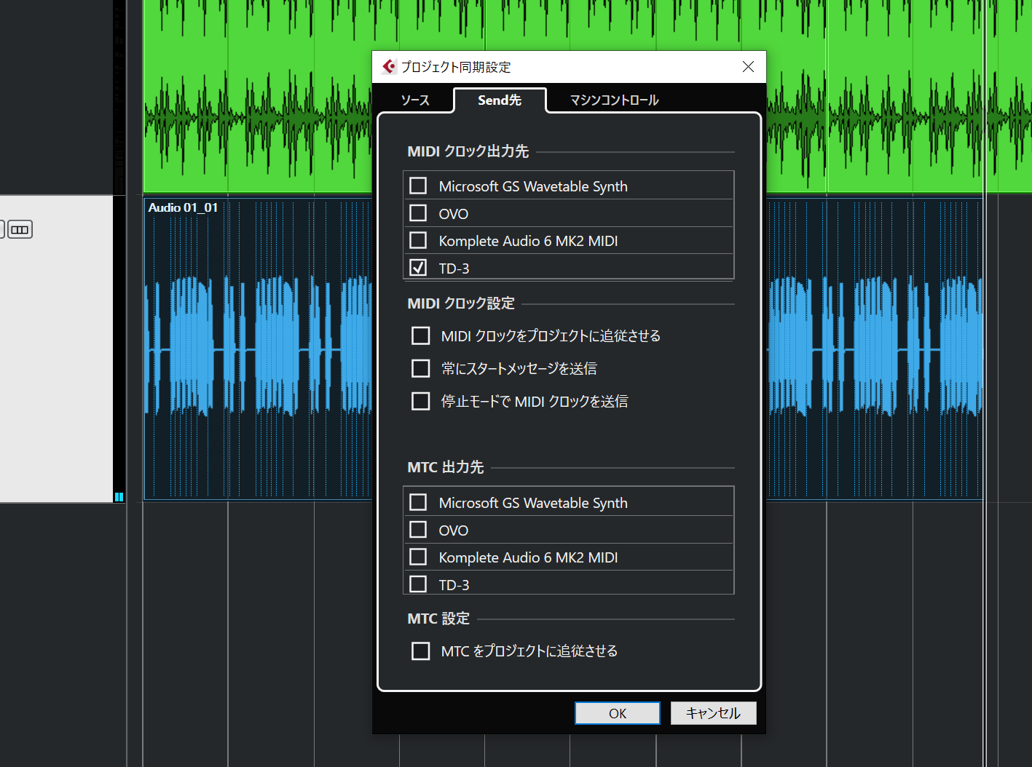
Task: Click the 'MTC 出力先' section heading
Action: [x=446, y=467]
